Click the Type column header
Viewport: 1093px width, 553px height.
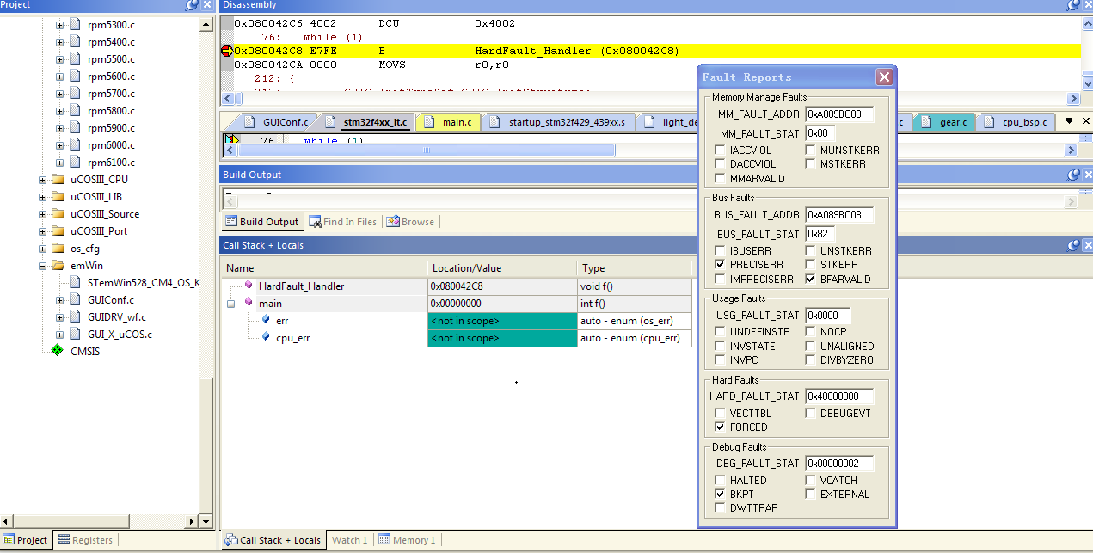pos(634,268)
